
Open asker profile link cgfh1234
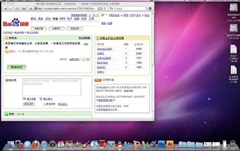point(74,59)
